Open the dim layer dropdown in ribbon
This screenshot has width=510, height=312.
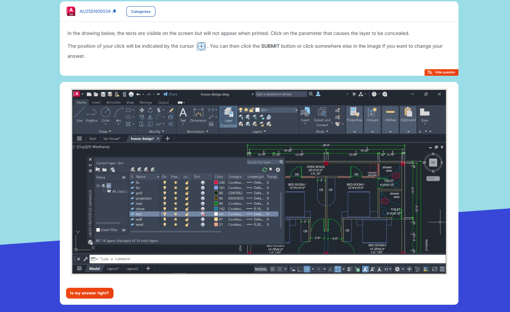point(296,110)
